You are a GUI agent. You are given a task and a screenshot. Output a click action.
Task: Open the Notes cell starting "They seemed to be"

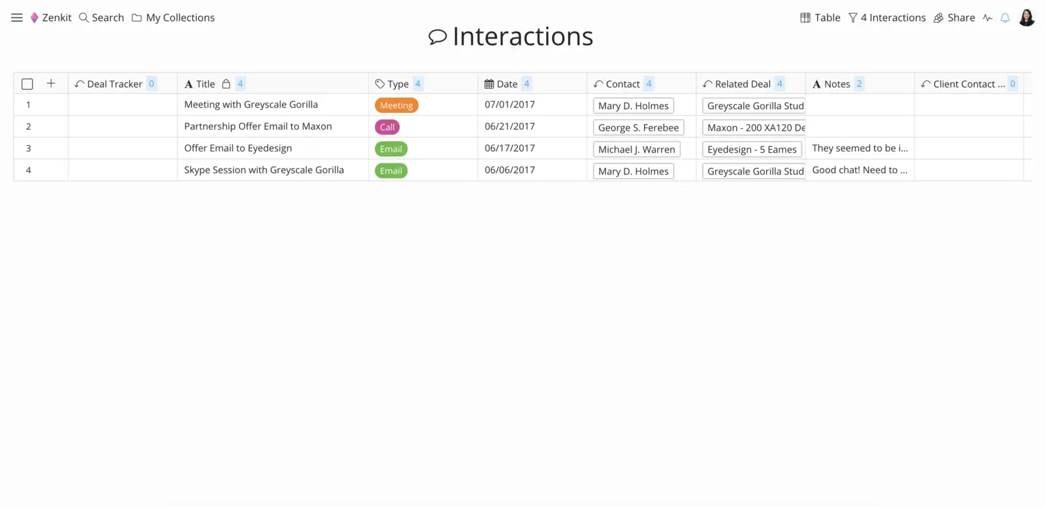click(860, 148)
